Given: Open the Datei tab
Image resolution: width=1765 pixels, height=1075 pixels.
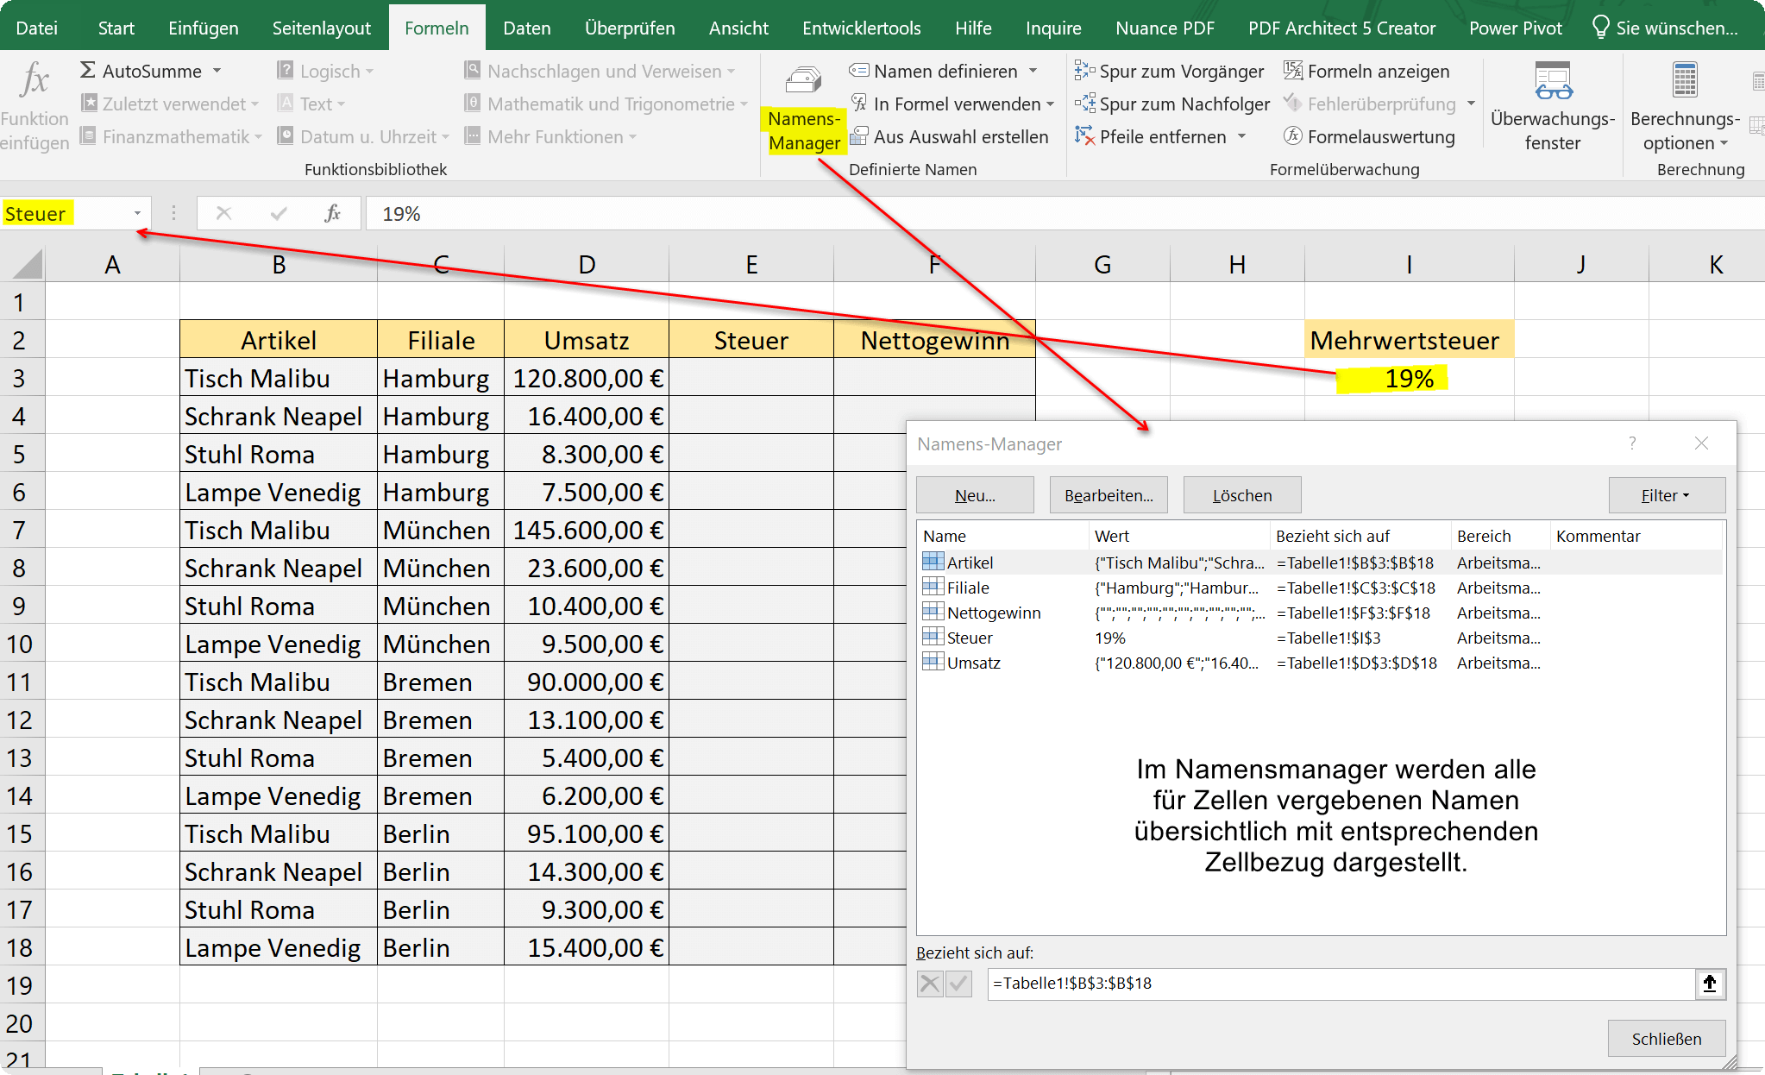Looking at the screenshot, I should pyautogui.click(x=37, y=28).
